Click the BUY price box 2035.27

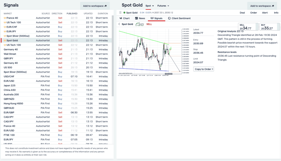pos(269,27)
